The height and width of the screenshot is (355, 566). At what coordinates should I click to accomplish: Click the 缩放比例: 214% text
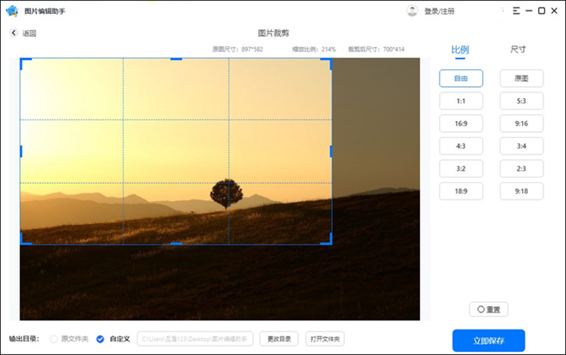coord(314,49)
